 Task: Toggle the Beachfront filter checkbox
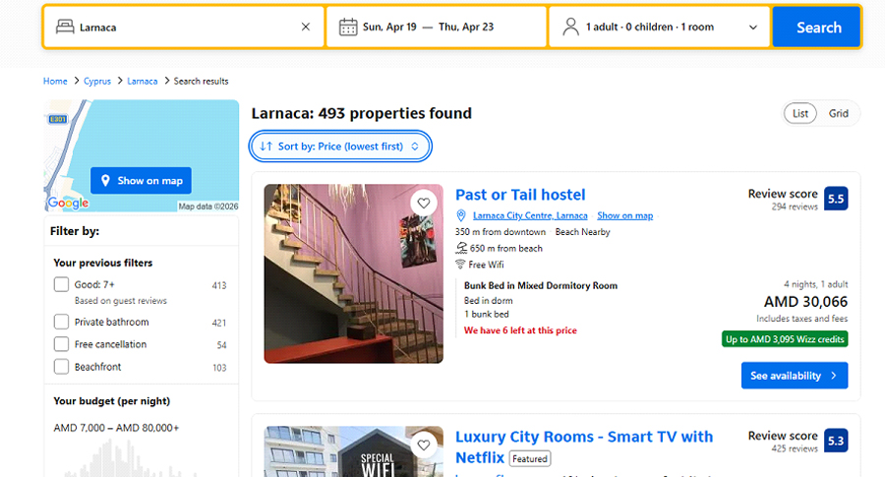pyautogui.click(x=62, y=368)
